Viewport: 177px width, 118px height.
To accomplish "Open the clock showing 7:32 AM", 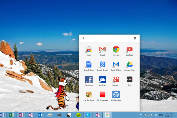I will tap(169, 115).
